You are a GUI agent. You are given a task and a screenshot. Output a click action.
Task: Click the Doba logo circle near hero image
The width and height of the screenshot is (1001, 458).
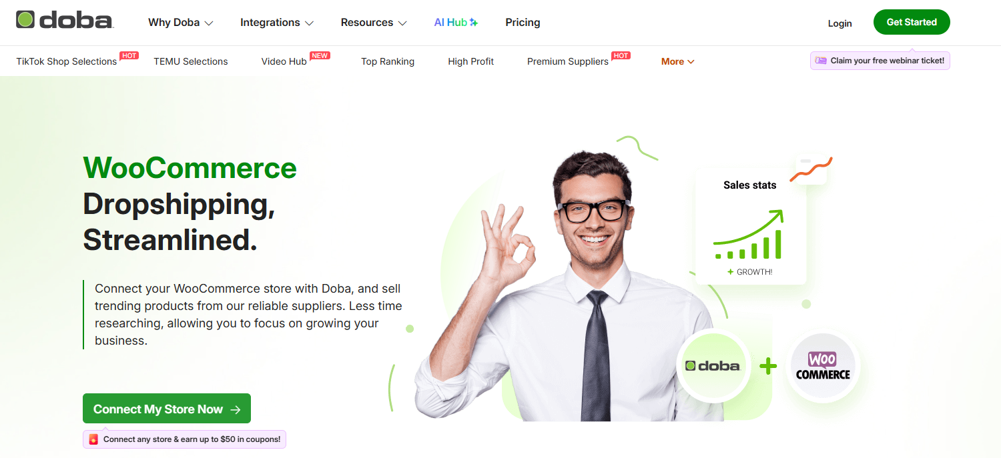pos(713,366)
